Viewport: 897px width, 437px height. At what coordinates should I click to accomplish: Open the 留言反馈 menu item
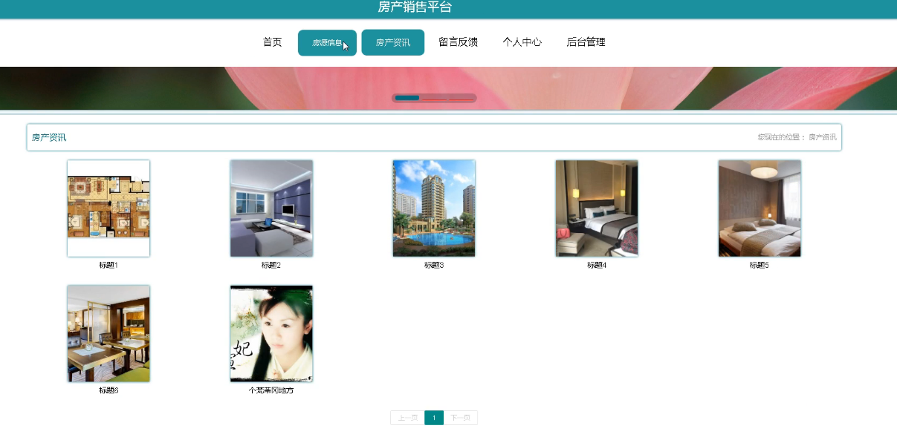(458, 42)
